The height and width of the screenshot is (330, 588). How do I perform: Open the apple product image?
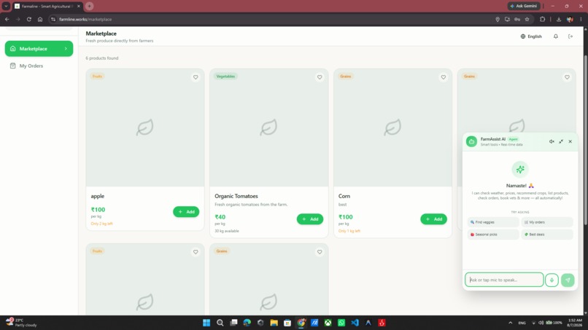click(x=145, y=127)
